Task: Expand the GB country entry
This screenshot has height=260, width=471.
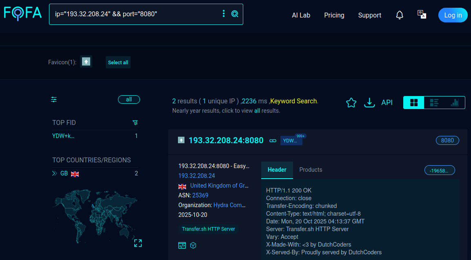Action: pos(54,173)
